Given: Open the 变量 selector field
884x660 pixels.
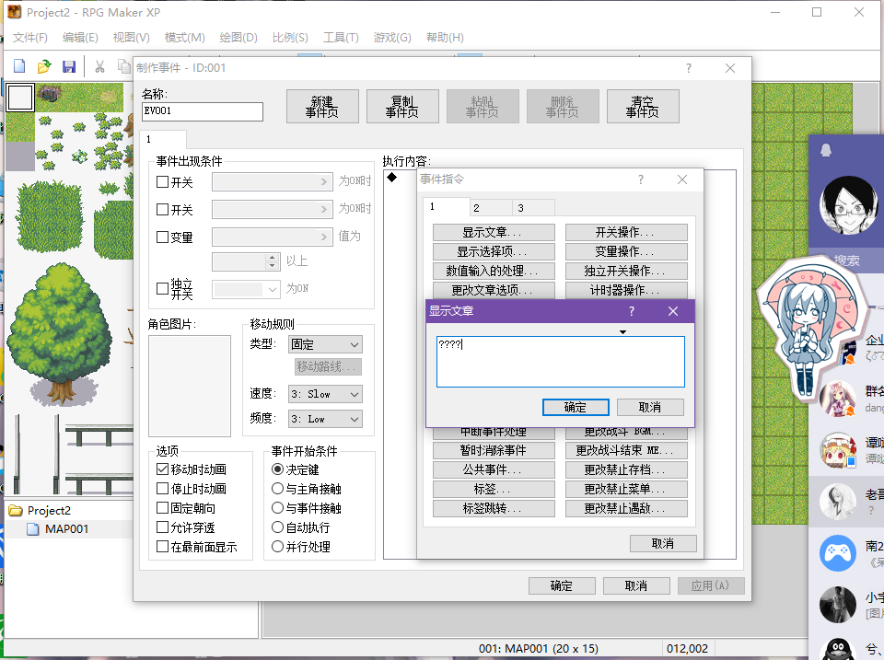Looking at the screenshot, I should [x=272, y=237].
